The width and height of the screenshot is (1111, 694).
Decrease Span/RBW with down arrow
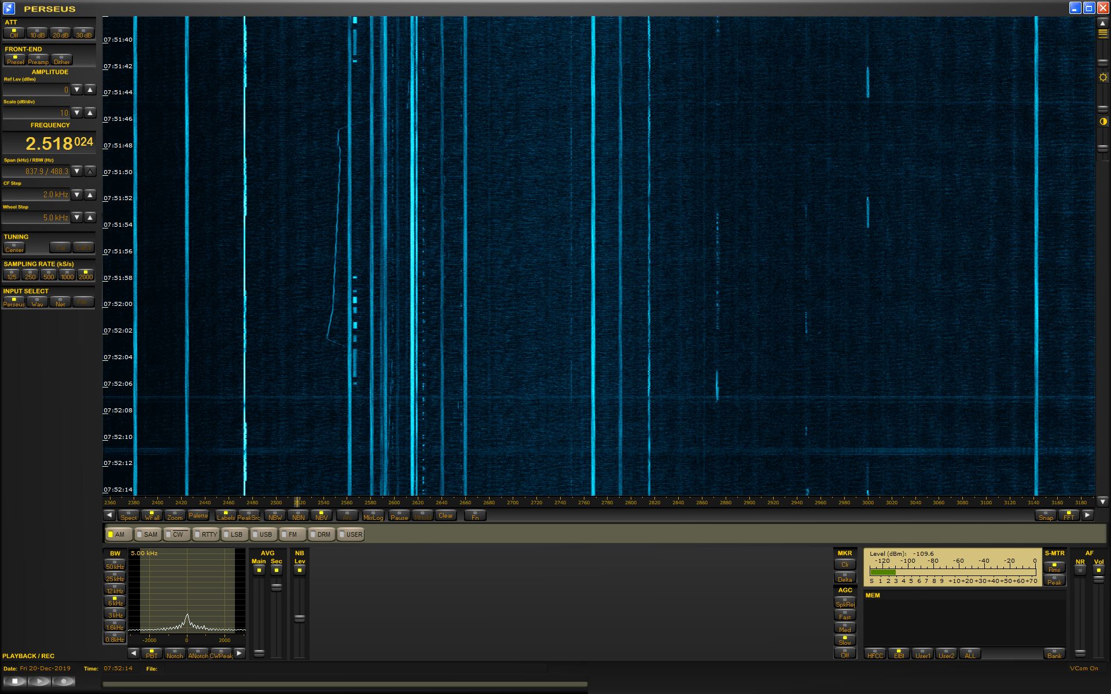77,171
